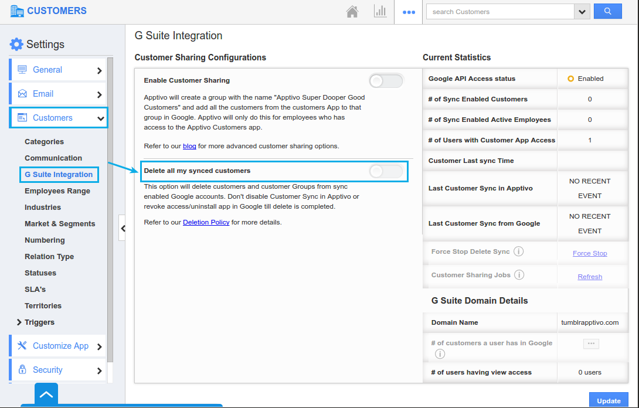
Task: Collapse the settings sidebar panel arrow
Action: point(123,228)
